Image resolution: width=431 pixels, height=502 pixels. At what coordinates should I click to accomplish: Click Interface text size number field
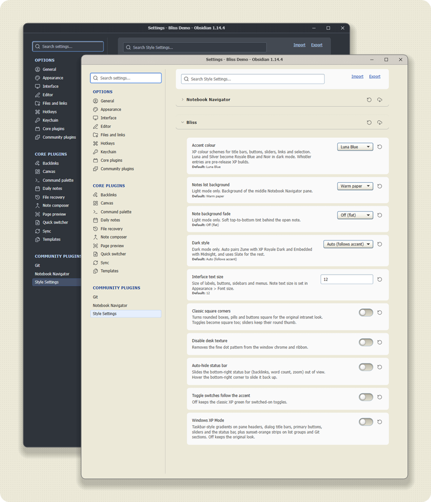coord(347,279)
